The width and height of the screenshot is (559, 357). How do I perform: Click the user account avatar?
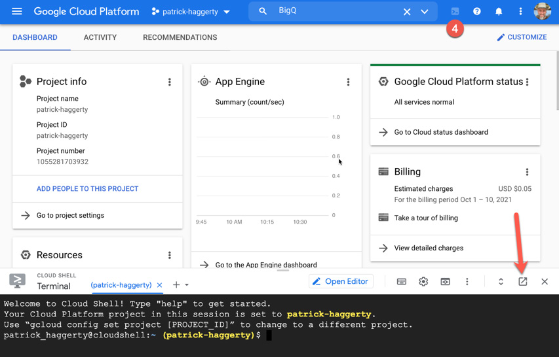(x=542, y=11)
